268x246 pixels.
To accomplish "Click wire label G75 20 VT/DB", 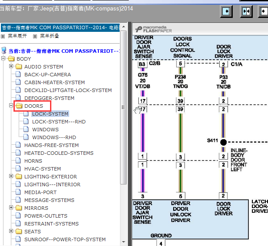I will click(x=143, y=81).
